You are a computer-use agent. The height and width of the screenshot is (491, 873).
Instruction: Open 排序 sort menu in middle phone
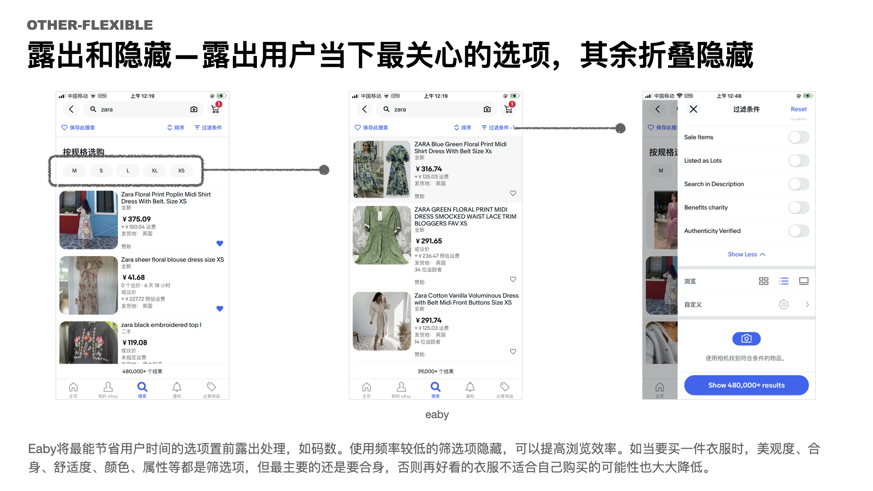[462, 128]
